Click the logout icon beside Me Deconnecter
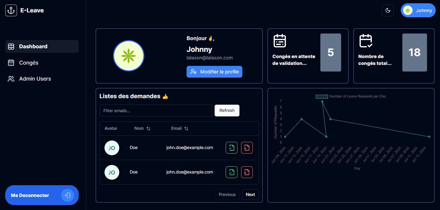The width and height of the screenshot is (440, 210). tap(68, 195)
